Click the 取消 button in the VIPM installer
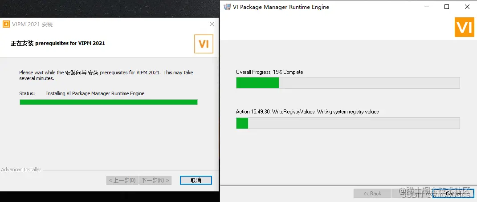The width and height of the screenshot is (477, 202). click(x=196, y=180)
